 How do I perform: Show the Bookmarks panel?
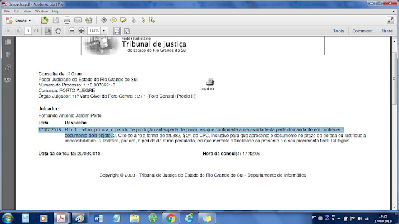coord(8,55)
